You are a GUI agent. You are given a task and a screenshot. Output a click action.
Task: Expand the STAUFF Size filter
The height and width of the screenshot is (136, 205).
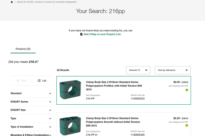(x=31, y=110)
